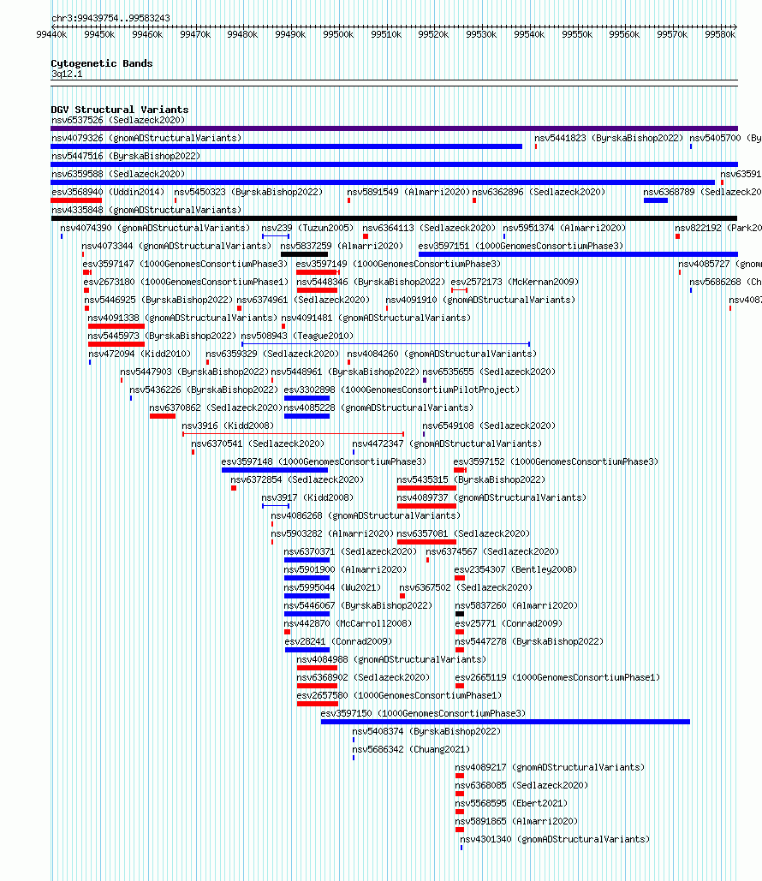Click the nsv5445973 (ByrskaBishop2022) label

(162, 336)
